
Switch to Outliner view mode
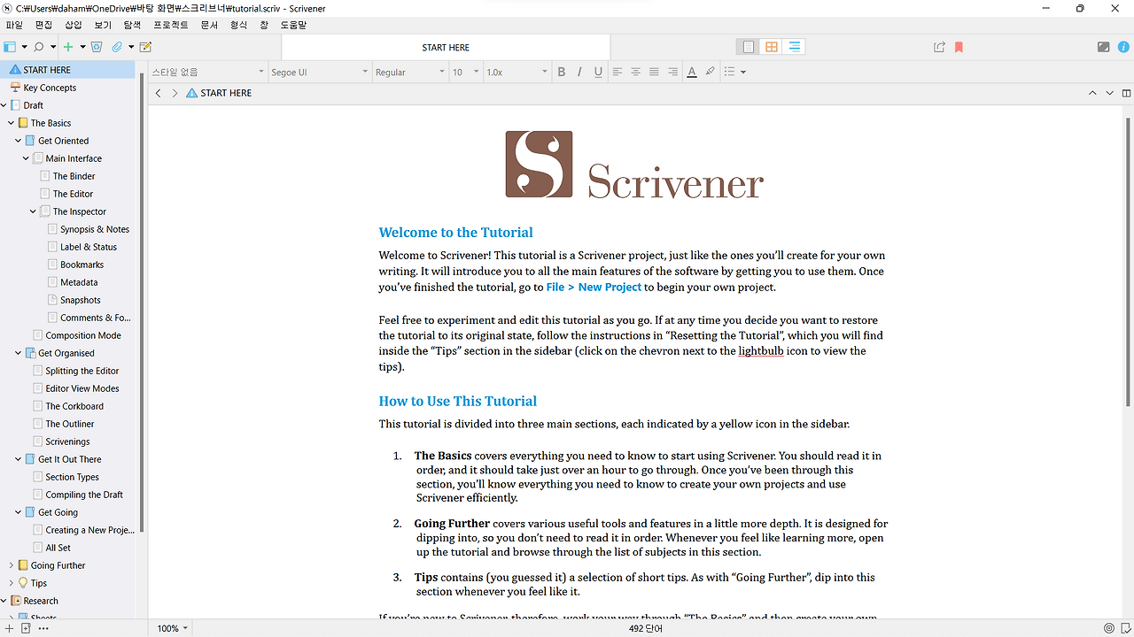(794, 47)
